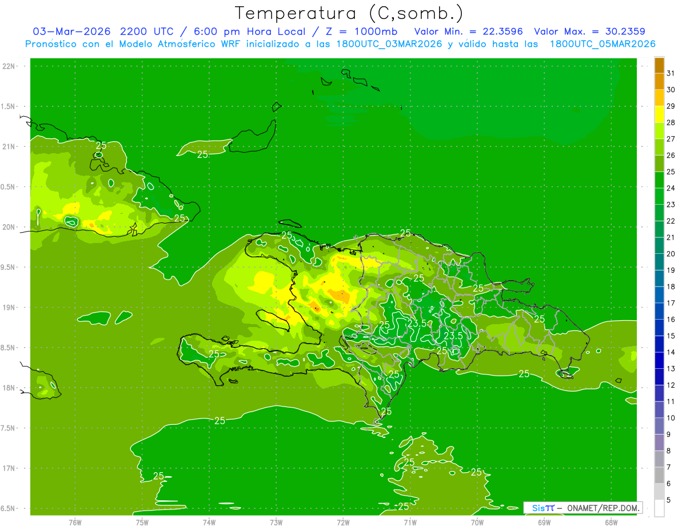This screenshot has width=686, height=530.
Task: Click the purple legend swatch between 8 and 9
Action: tap(659, 443)
